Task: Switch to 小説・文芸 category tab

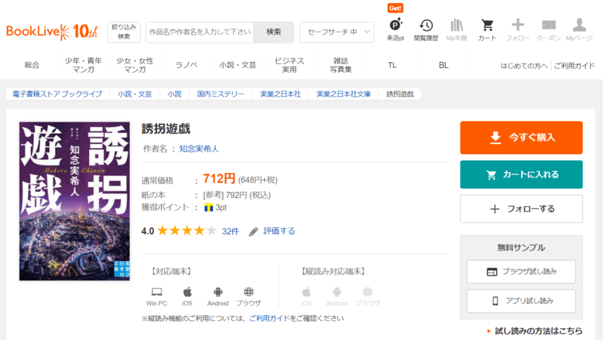Action: tap(237, 65)
